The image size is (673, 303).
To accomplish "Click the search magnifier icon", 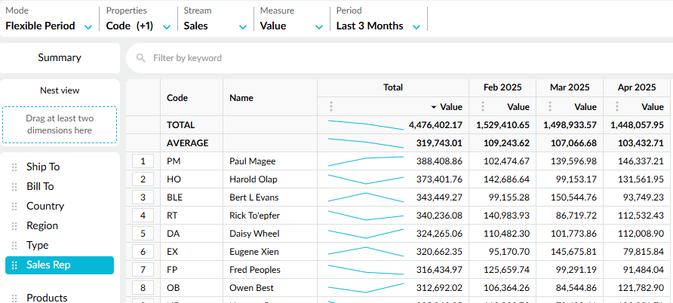I will point(140,58).
